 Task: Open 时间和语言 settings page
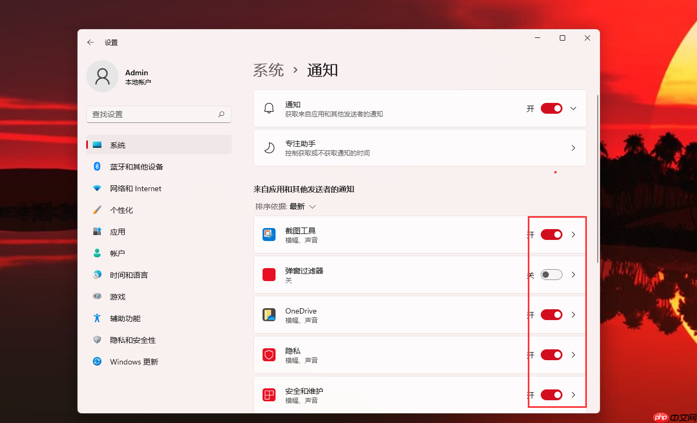coord(159,275)
